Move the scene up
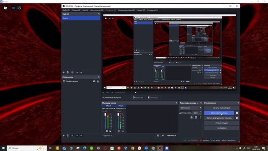The height and width of the screenshot is (151, 268). click(x=77, y=73)
